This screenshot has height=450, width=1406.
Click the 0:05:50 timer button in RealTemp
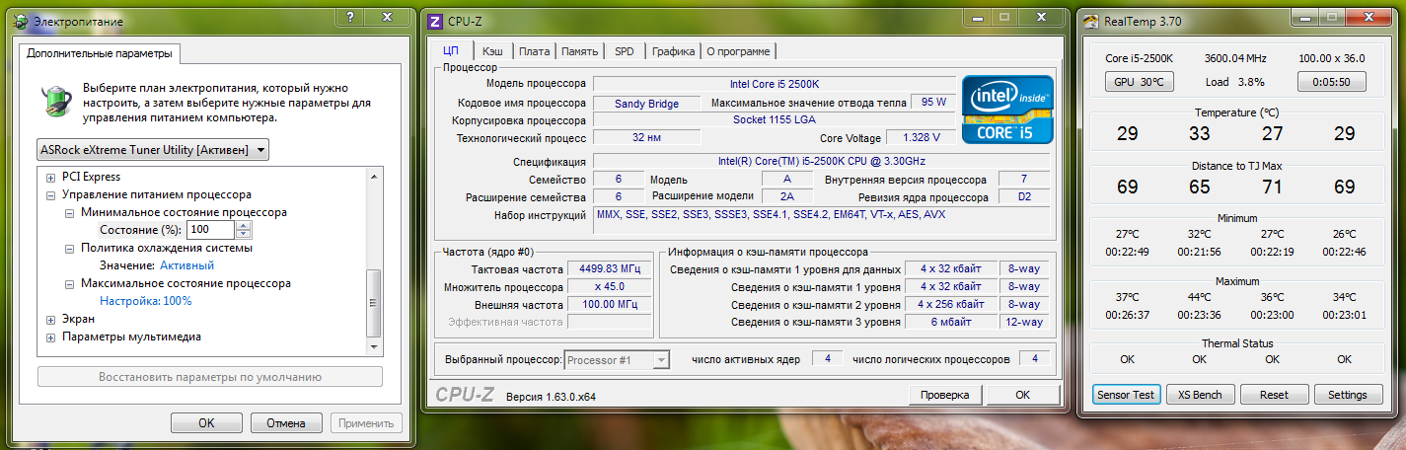(x=1331, y=82)
